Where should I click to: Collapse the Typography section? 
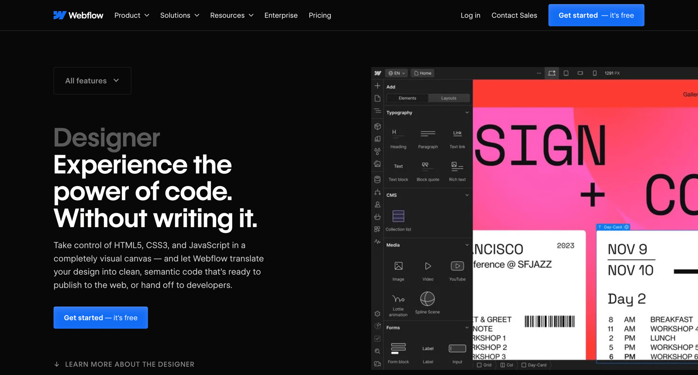467,112
